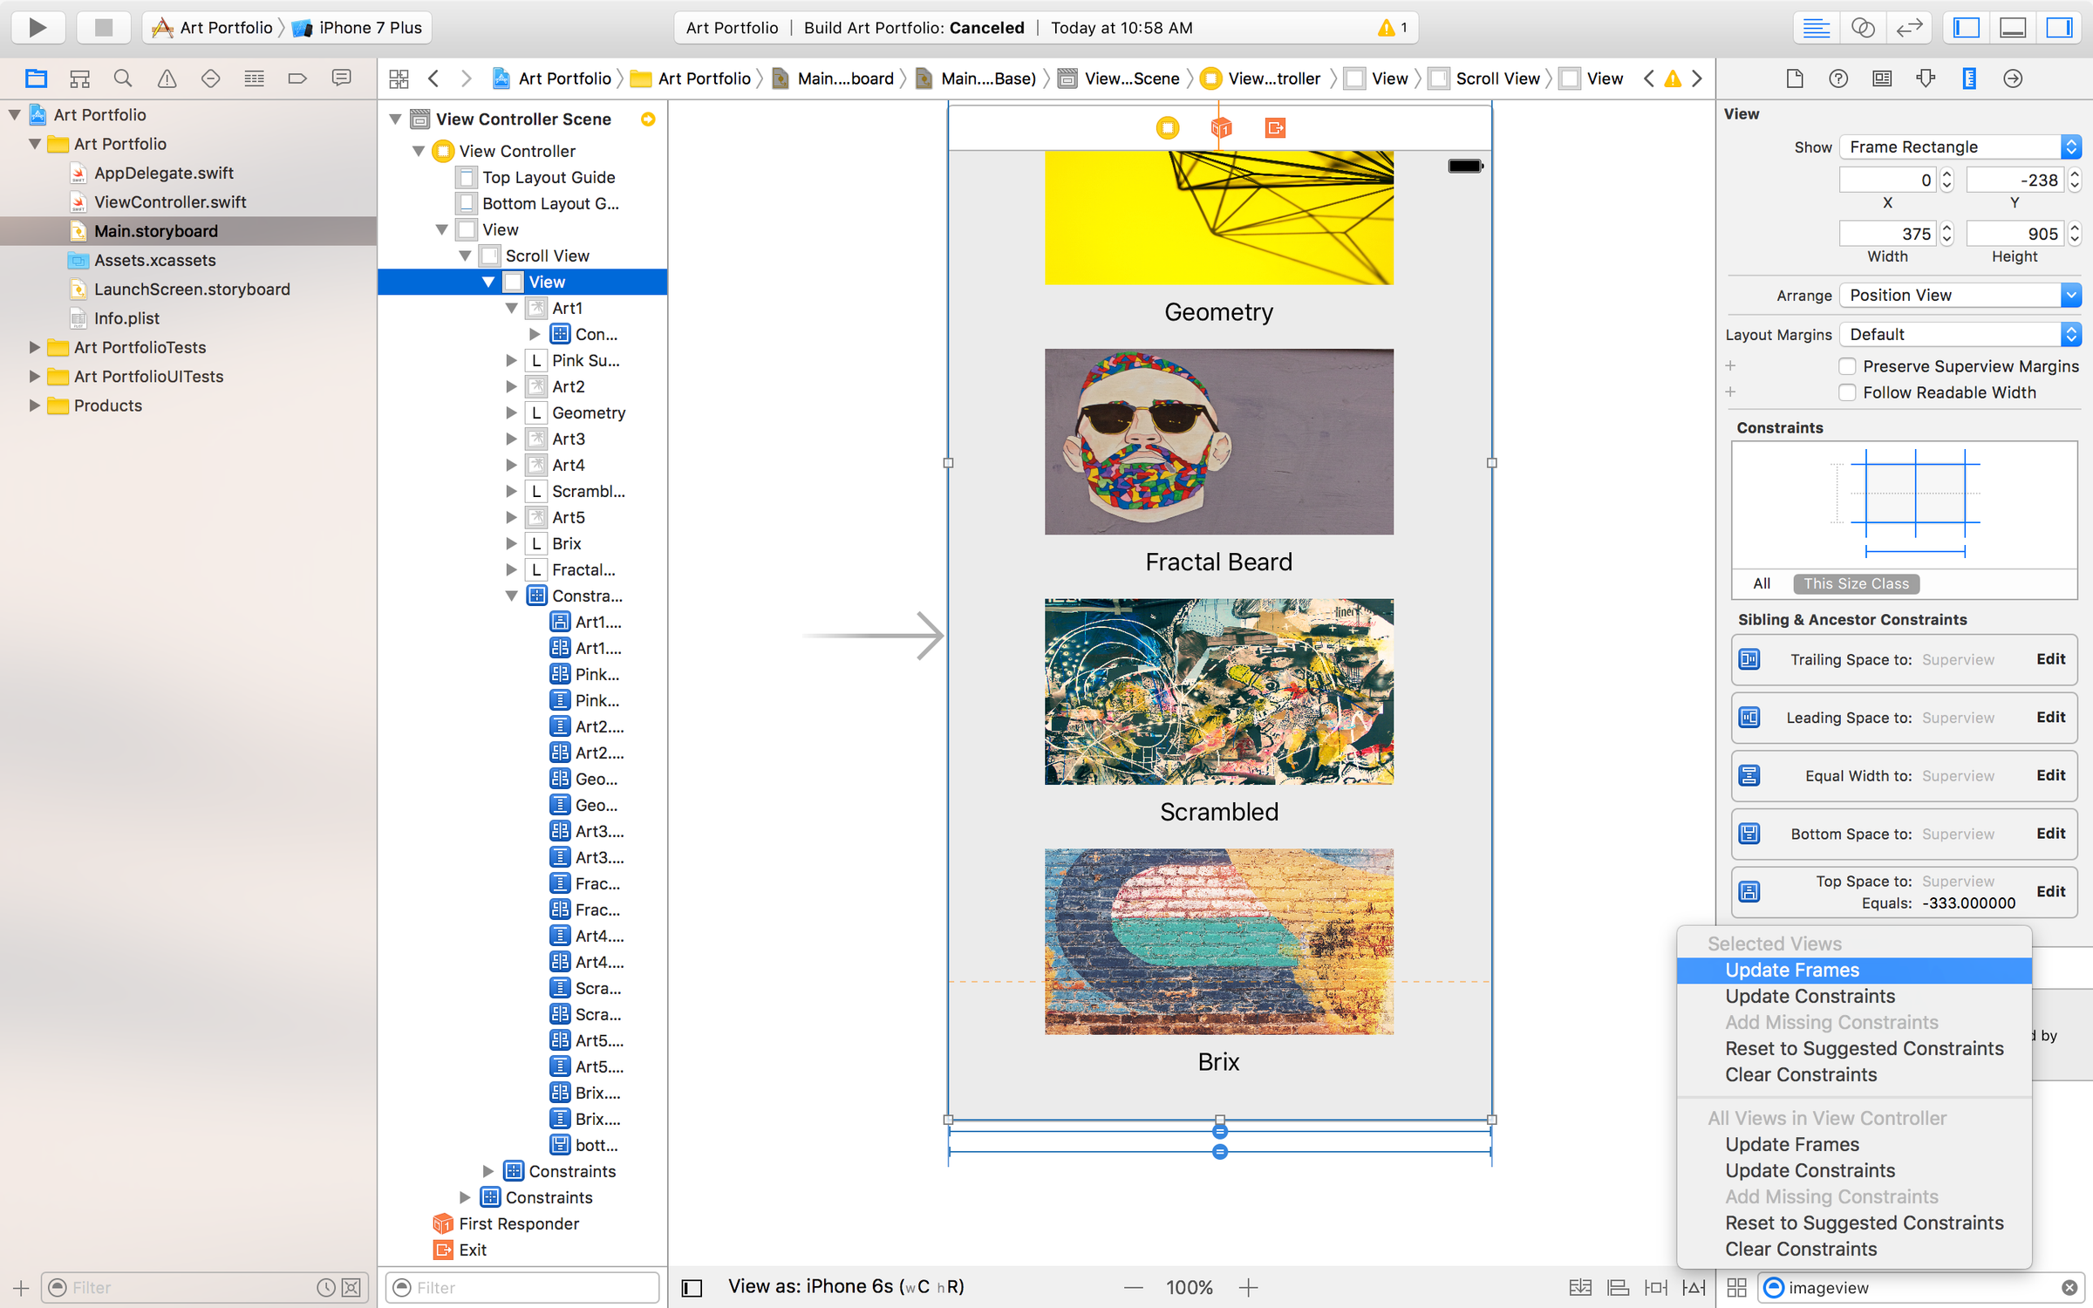
Task: Select Reset to Suggested Constraints
Action: tap(1864, 1048)
